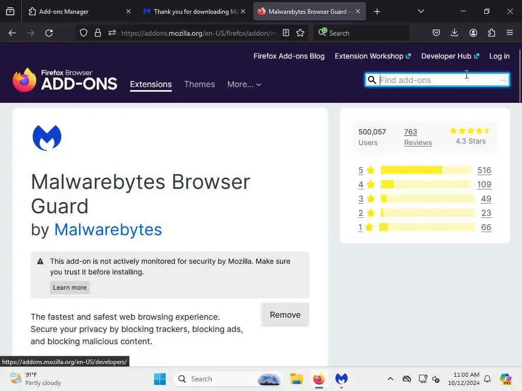Click the 516 five-star review count
Image resolution: width=522 pixels, height=391 pixels.
484,170
